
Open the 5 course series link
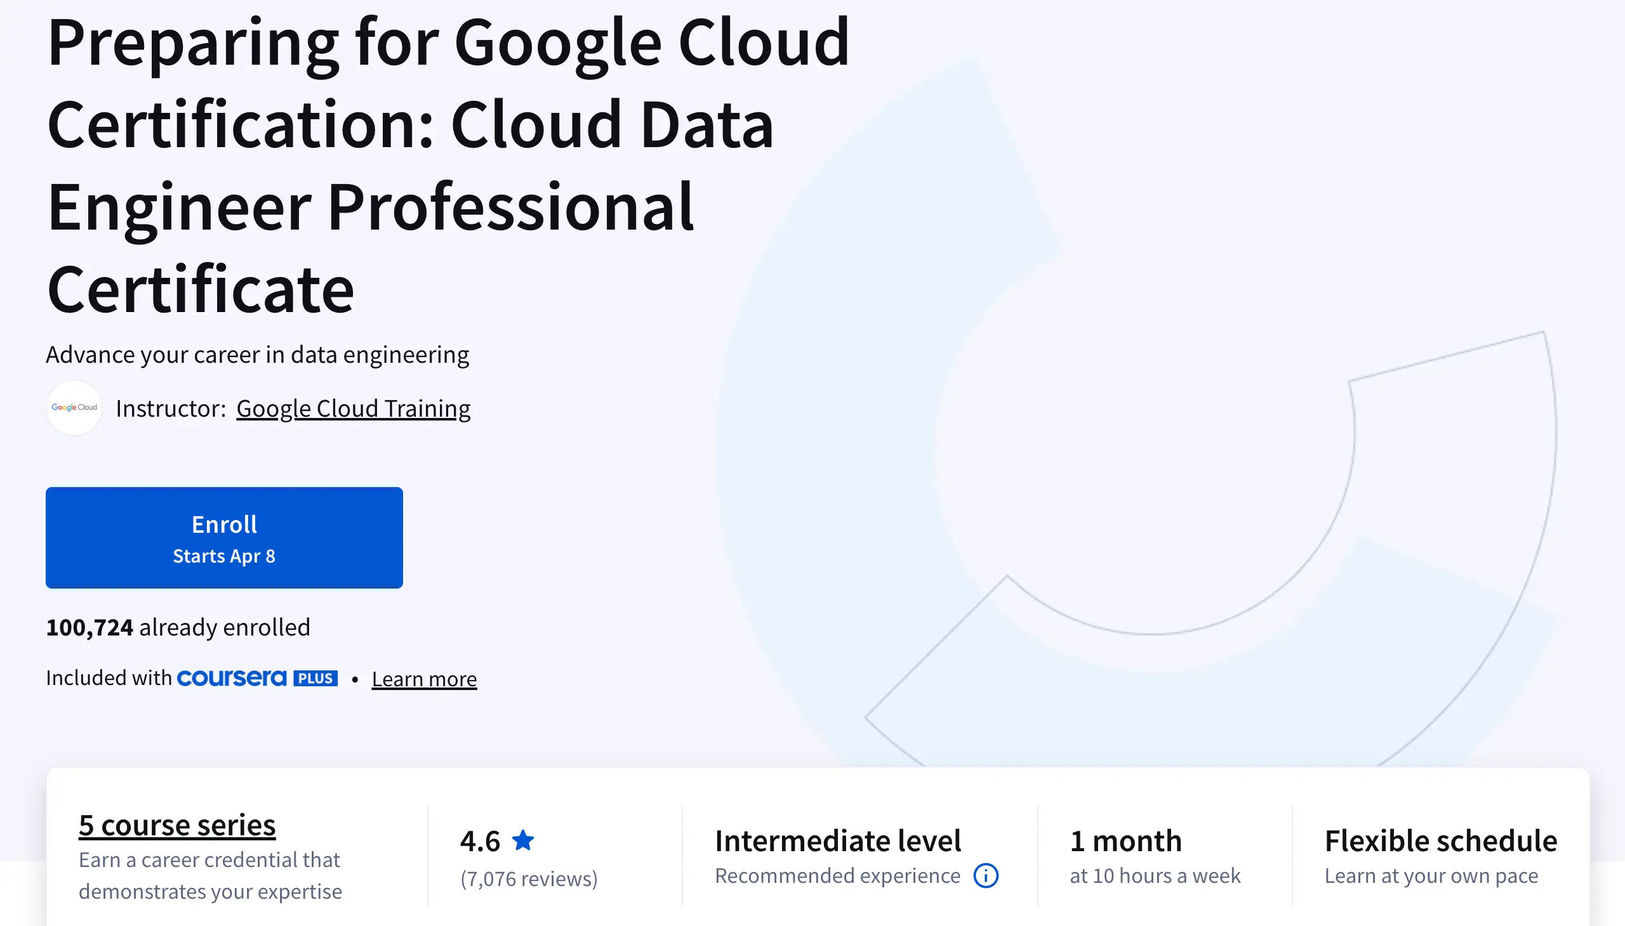pyautogui.click(x=177, y=825)
